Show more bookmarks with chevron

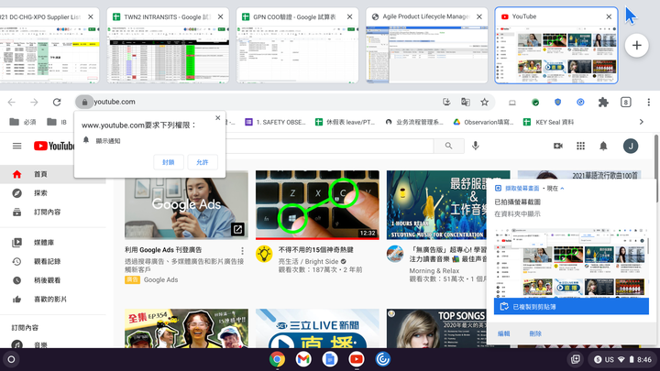pyautogui.click(x=641, y=122)
